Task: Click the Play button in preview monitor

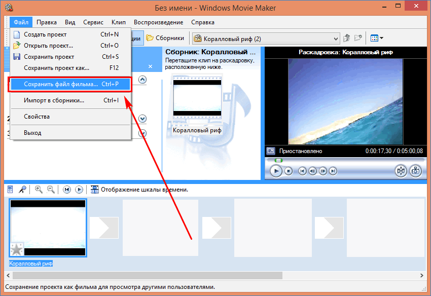Action: coord(276,171)
